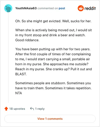
Task: Click the curved reply arrow icon
Action: tap(32, 108)
